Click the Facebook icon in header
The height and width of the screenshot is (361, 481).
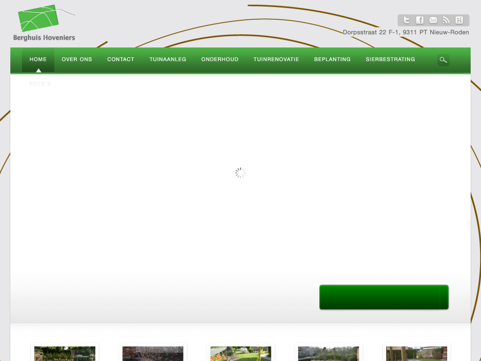click(x=420, y=20)
